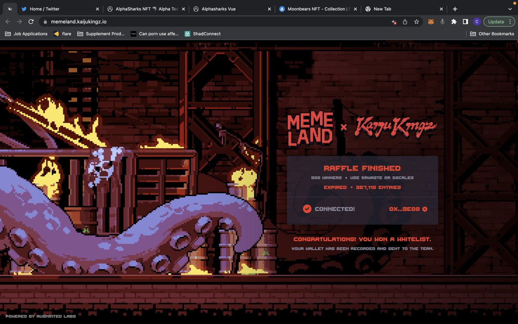Select the muted tab at far left
518x324 pixels.
(10, 9)
